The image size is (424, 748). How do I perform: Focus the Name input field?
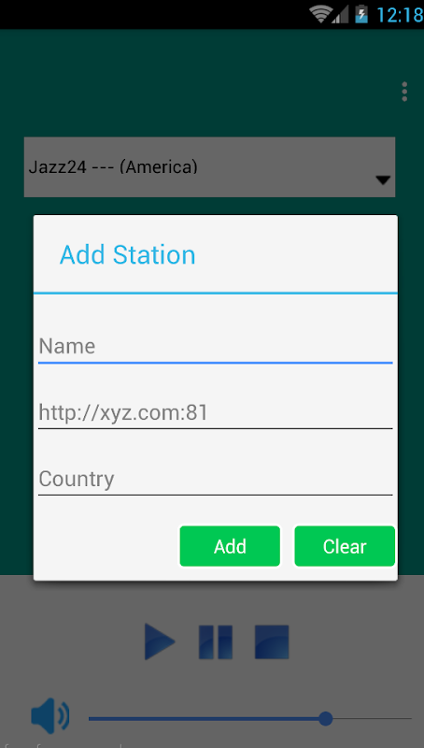click(216, 347)
